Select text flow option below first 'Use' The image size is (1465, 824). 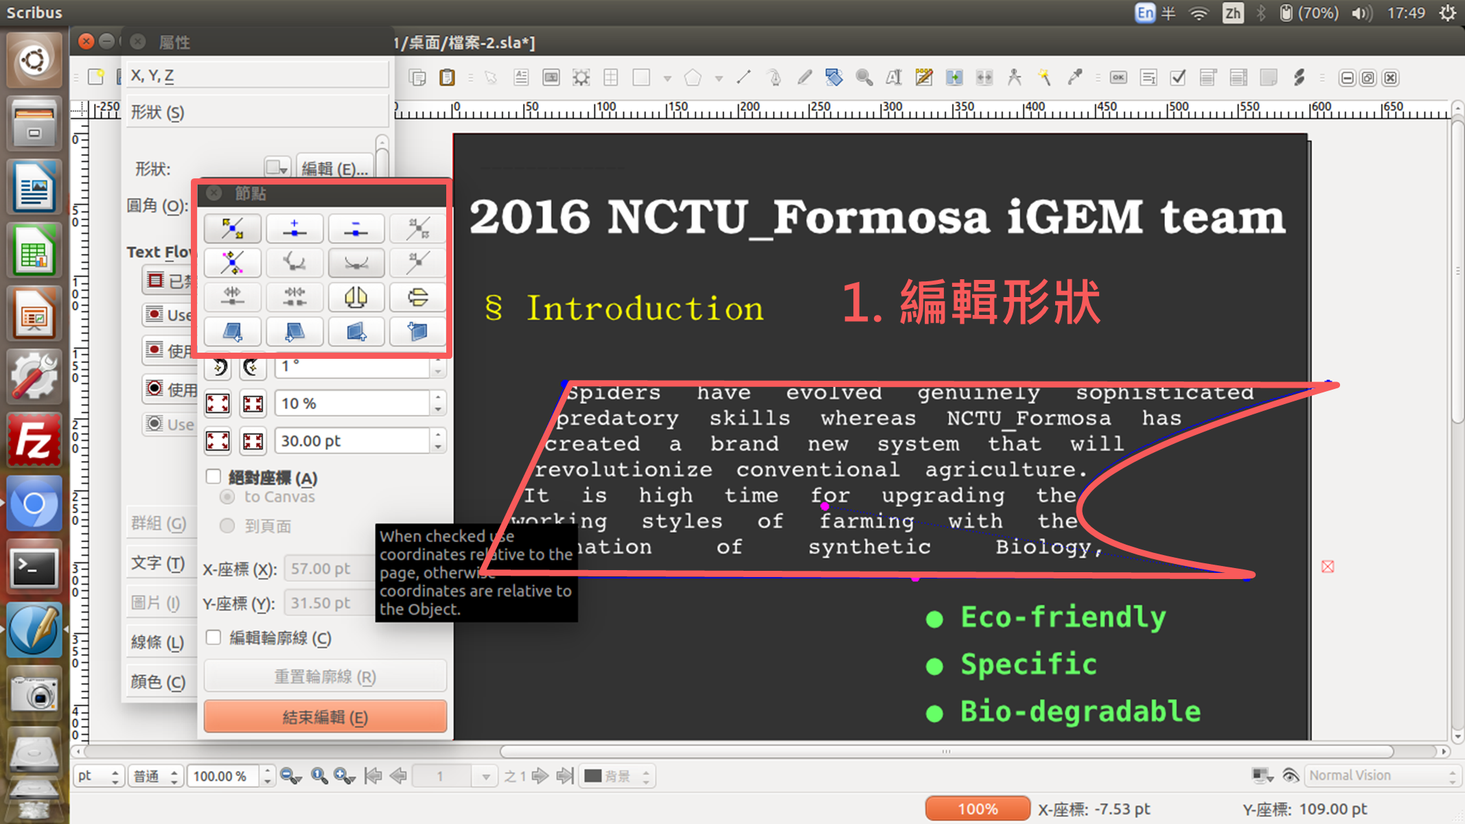click(169, 351)
